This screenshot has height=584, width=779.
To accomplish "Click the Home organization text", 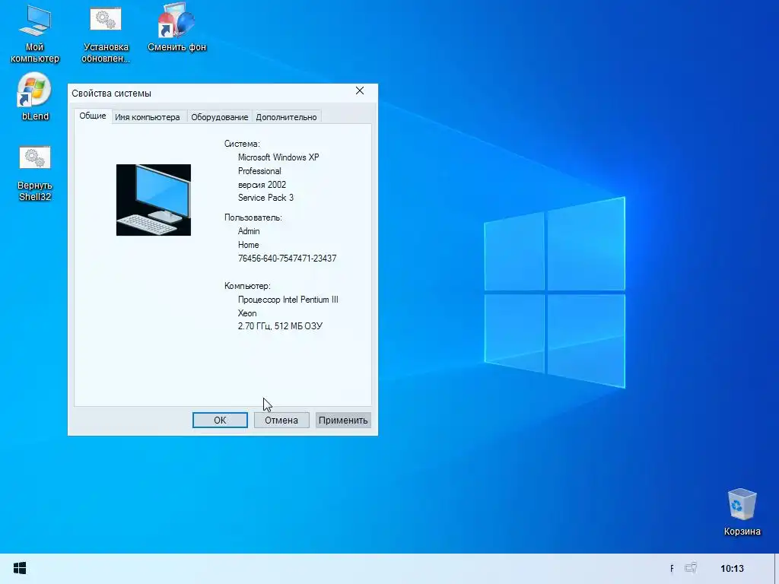I will point(249,245).
